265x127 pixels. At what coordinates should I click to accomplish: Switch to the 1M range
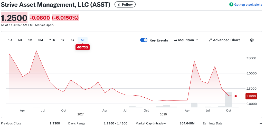[x=30, y=40]
